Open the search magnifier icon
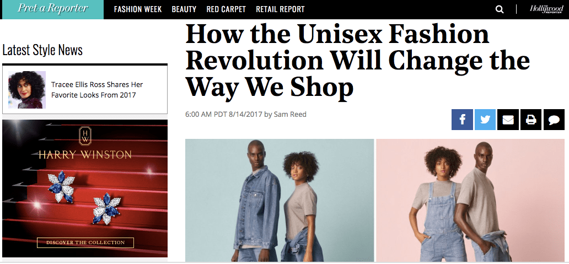Image resolution: width=569 pixels, height=264 pixels. 500,9
